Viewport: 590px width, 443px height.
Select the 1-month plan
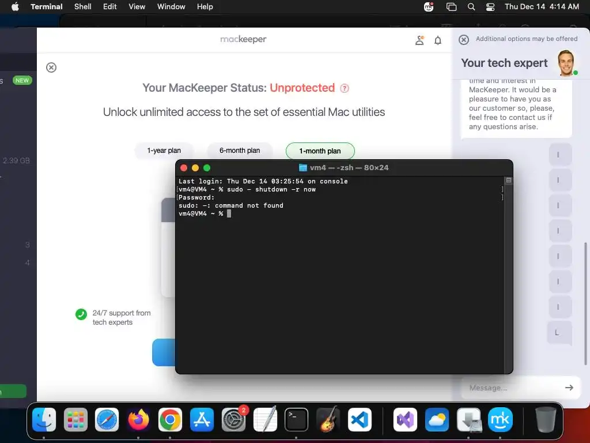pyautogui.click(x=320, y=151)
